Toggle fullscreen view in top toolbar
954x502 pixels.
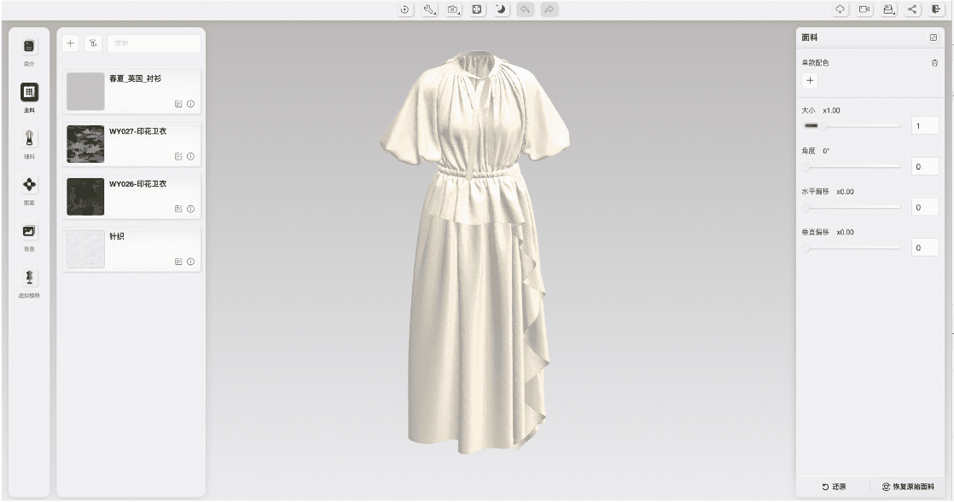pyautogui.click(x=478, y=9)
